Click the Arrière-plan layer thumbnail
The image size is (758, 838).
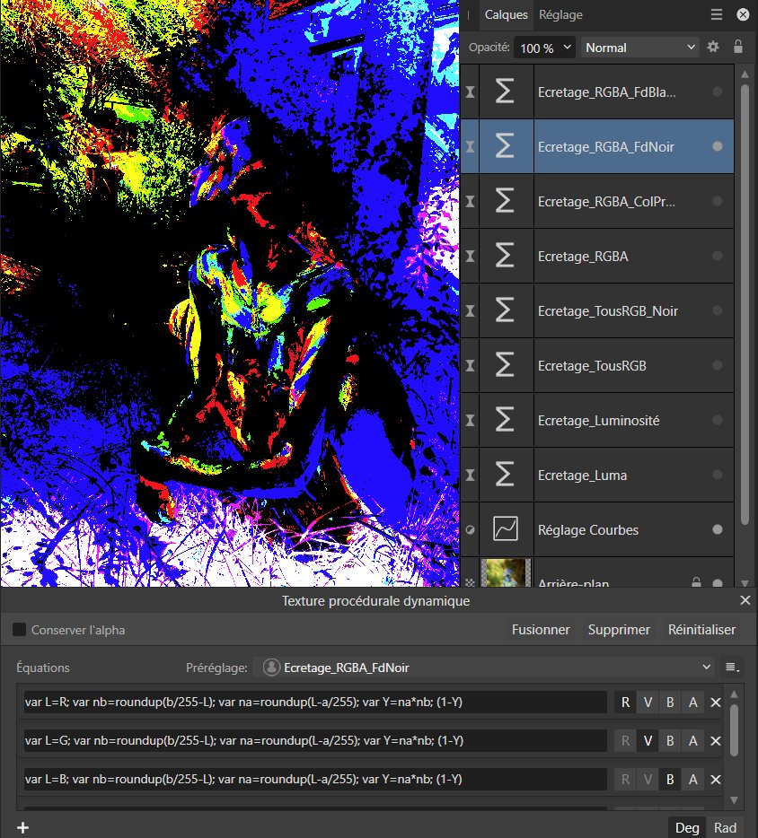[x=506, y=573]
